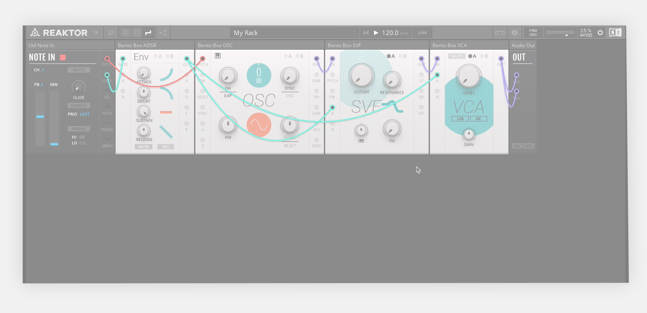Click the ADSR ATTACK knob
The width and height of the screenshot is (647, 313).
[143, 74]
